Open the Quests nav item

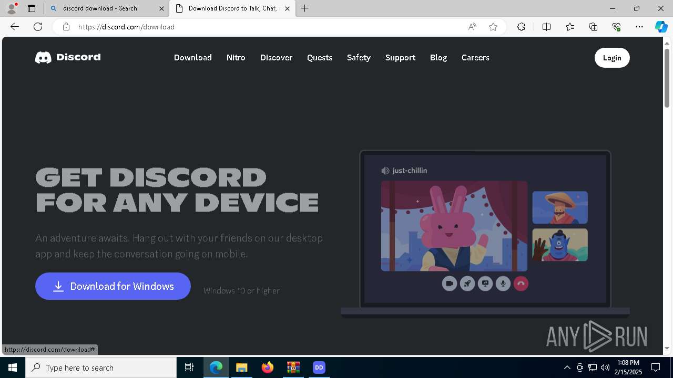[320, 58]
